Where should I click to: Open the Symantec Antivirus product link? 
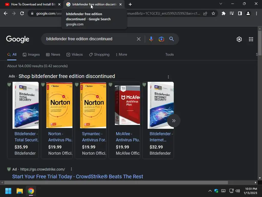(94, 137)
